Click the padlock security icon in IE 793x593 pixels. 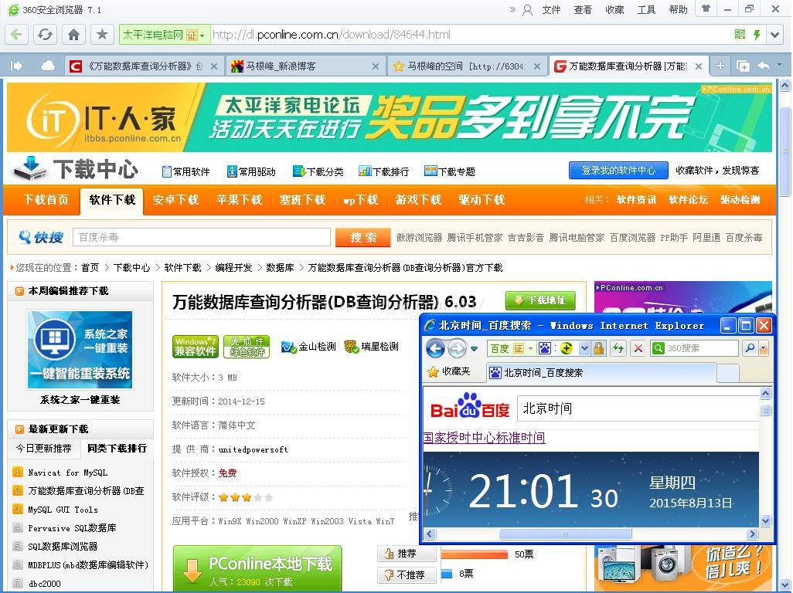tap(598, 348)
